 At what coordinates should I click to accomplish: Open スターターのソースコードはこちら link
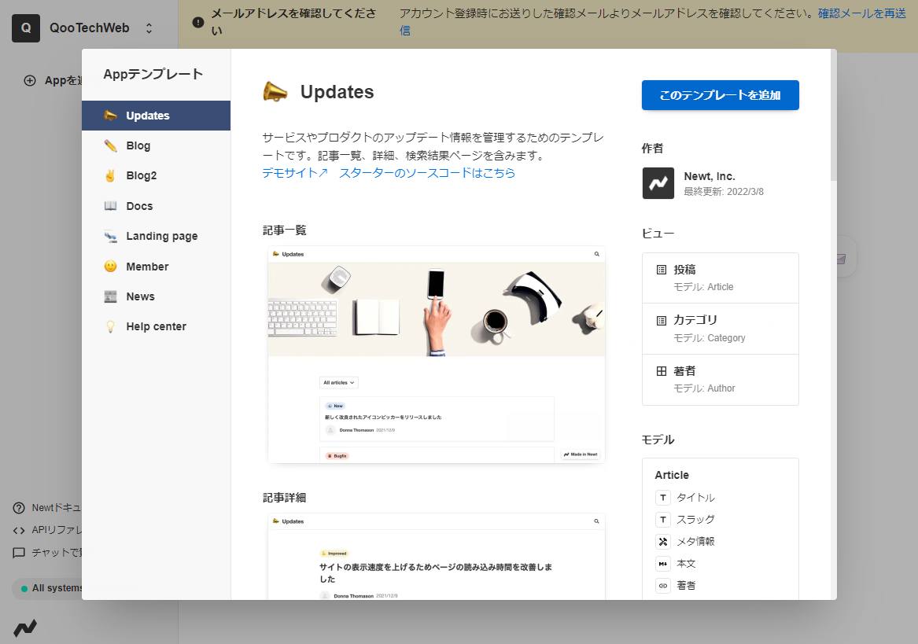tap(427, 173)
